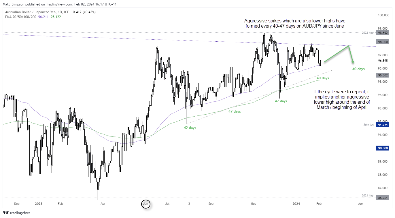Click the 86.261 price tag
Viewport: 395px width, 218px height.
(383, 198)
